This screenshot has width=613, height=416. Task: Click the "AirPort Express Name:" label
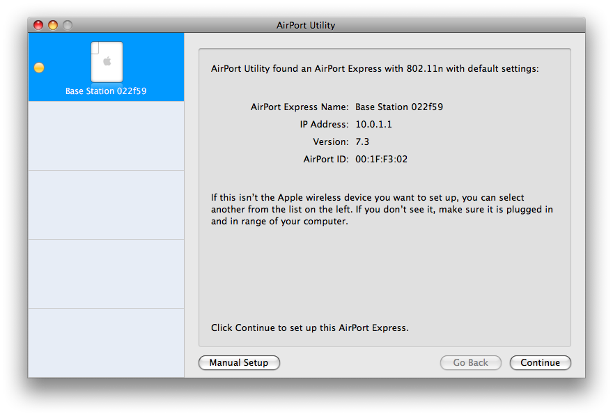coord(300,107)
